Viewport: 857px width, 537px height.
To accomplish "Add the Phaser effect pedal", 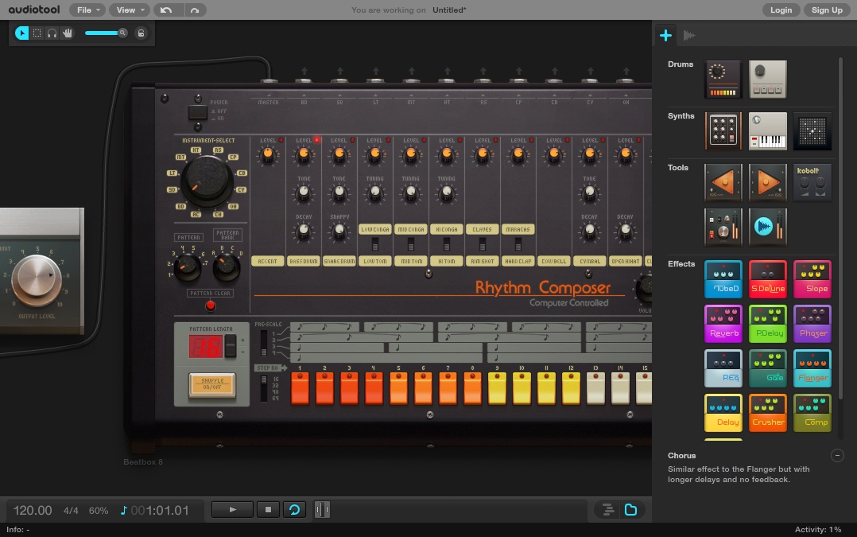I will 812,324.
